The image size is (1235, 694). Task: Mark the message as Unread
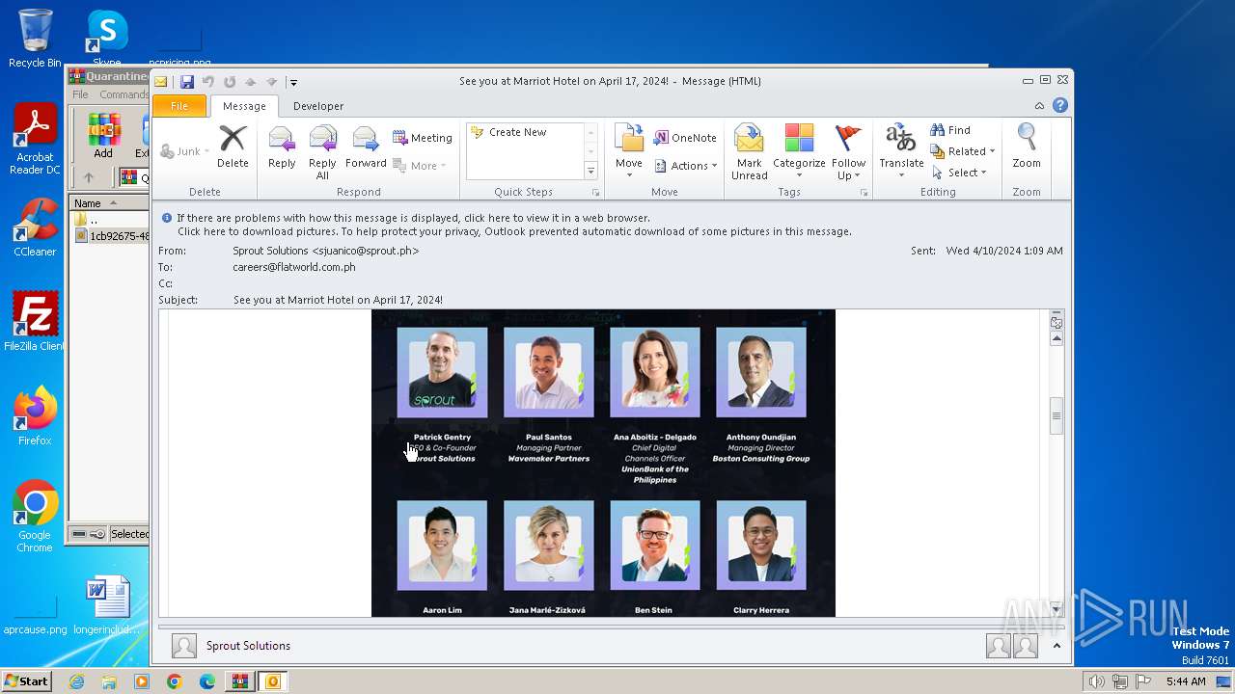749,152
